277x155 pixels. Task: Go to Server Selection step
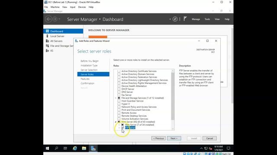point(89,70)
